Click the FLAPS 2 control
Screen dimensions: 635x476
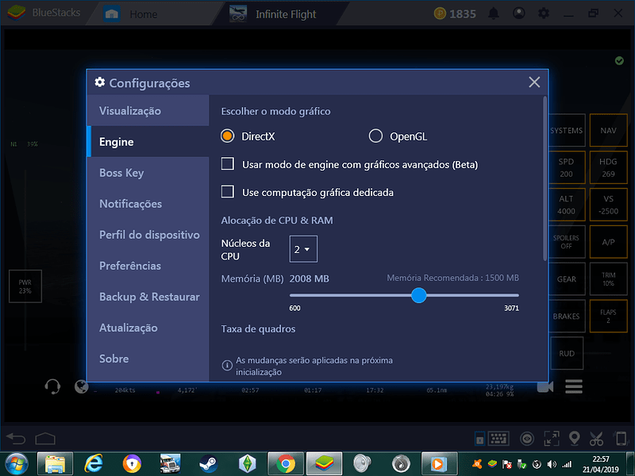[x=608, y=317]
